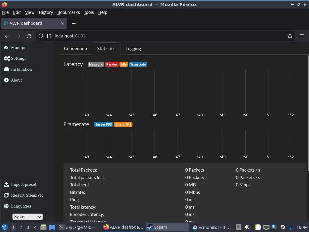Click the 18:44 clock

302,227
